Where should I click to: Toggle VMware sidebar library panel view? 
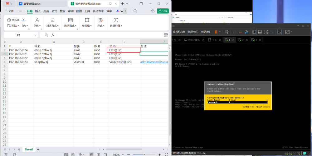tap(254, 32)
